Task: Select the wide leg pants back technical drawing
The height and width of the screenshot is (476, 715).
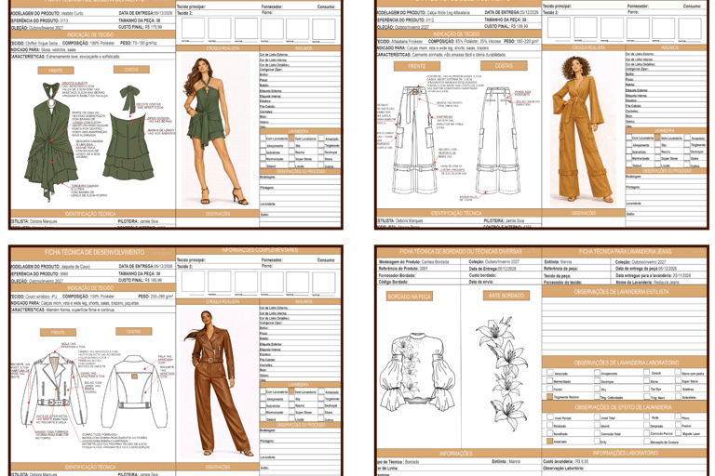Action: click(498, 139)
